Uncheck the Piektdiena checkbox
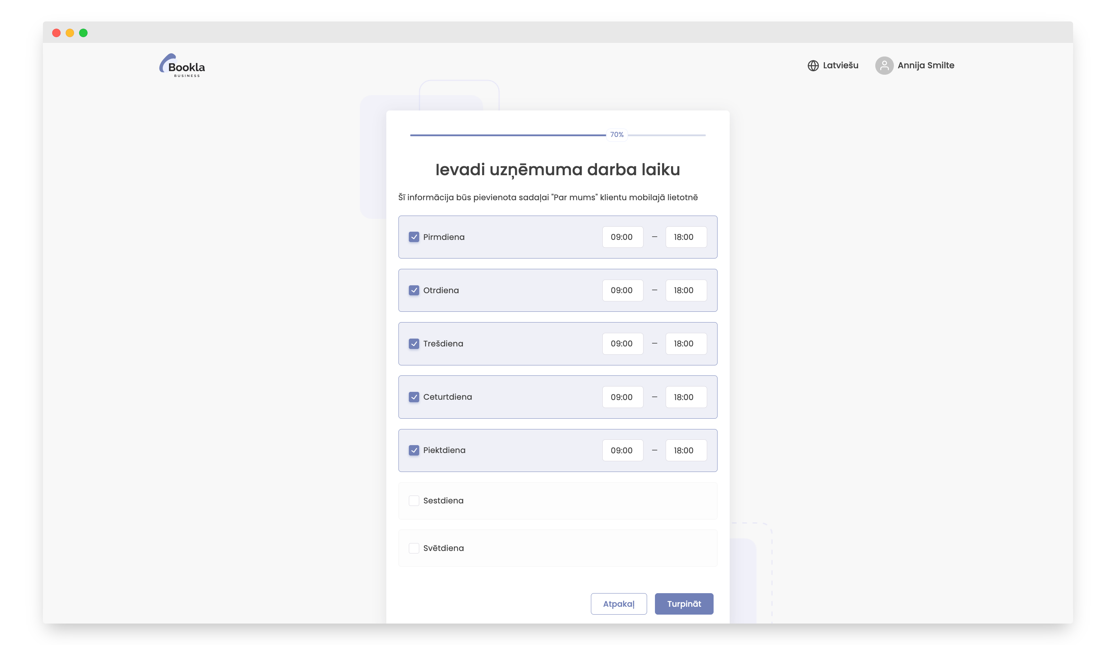Screen dimensions: 1116x645 (x=413, y=450)
